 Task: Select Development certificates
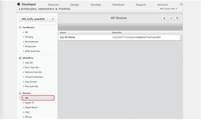click(x=32, y=42)
